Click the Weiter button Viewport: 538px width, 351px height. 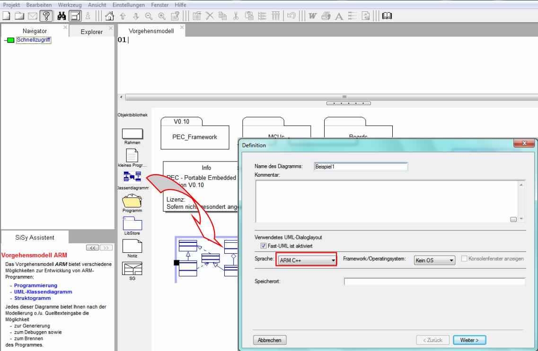pyautogui.click(x=469, y=340)
